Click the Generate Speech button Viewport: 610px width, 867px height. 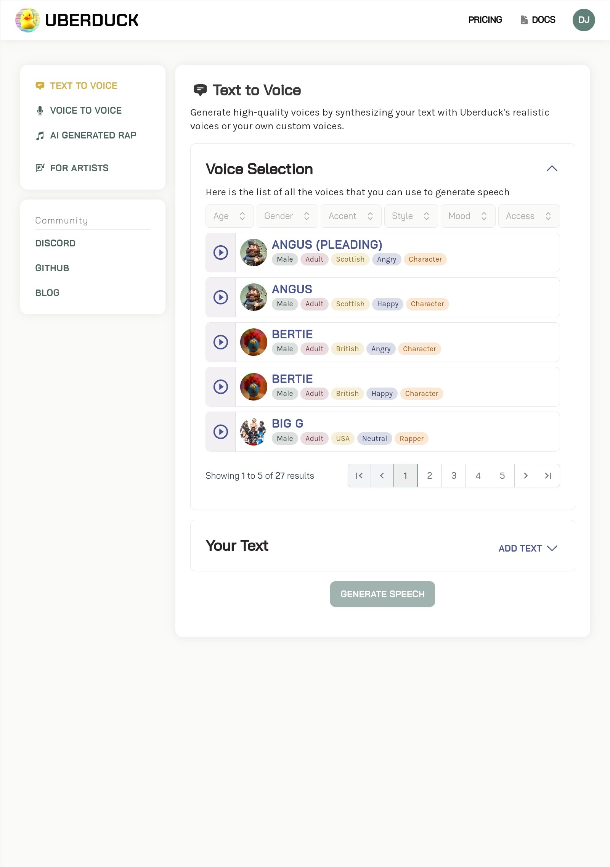(382, 594)
